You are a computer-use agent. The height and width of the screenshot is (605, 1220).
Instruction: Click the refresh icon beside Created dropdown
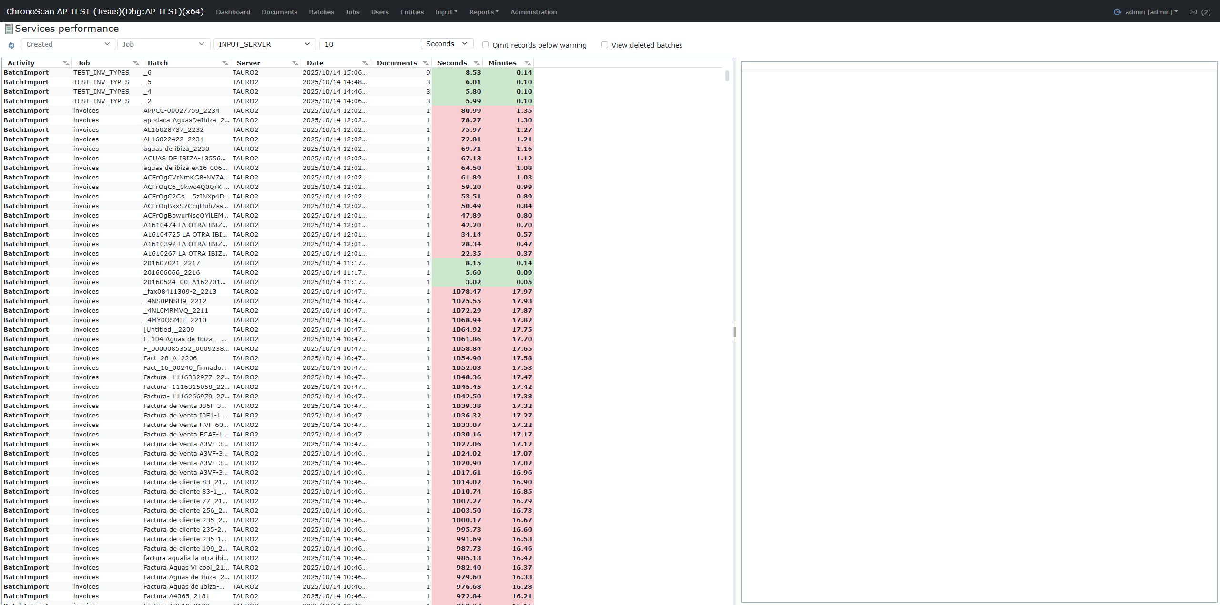(x=11, y=45)
